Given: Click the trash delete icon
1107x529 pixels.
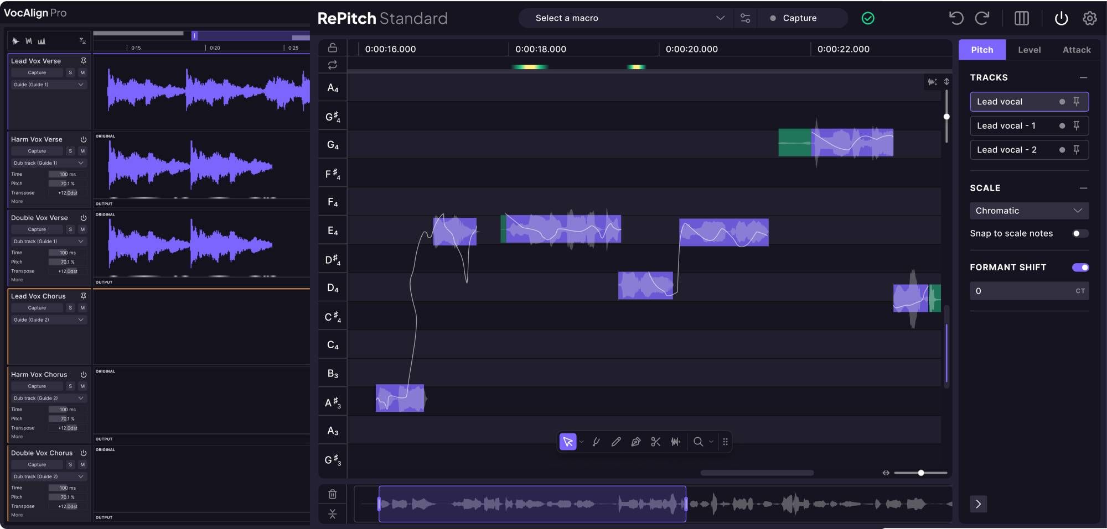Looking at the screenshot, I should point(333,494).
